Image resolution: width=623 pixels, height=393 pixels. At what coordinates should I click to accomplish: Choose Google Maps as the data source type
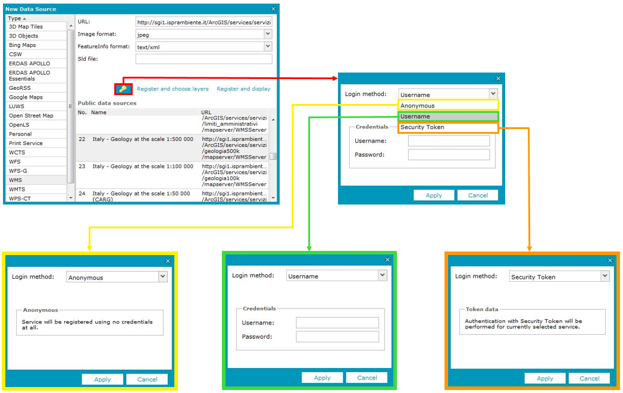pos(26,97)
